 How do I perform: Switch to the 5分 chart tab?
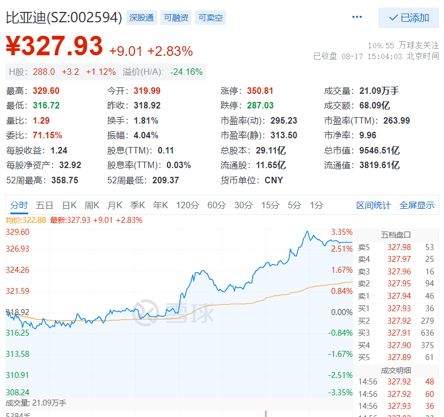(294, 205)
